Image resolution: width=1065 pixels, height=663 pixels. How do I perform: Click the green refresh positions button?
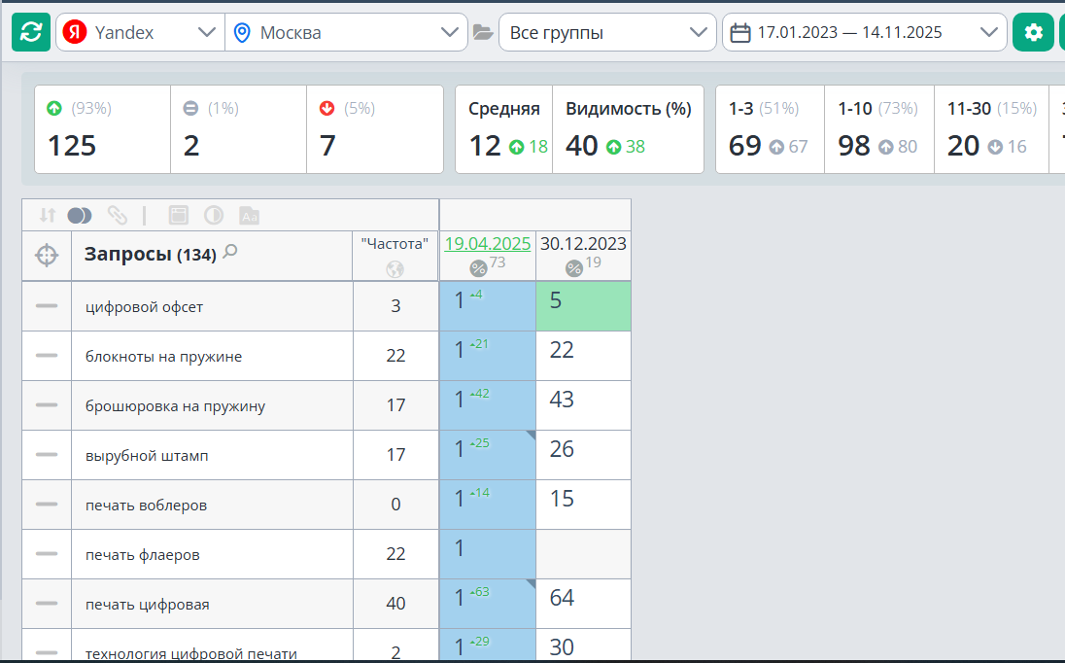click(x=31, y=32)
